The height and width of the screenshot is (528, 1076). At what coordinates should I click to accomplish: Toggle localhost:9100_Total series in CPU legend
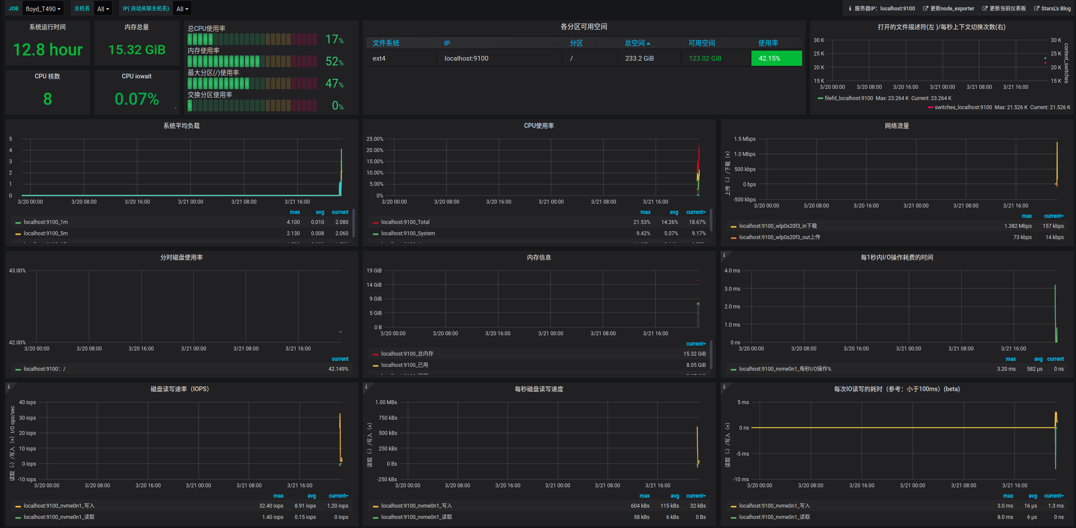tap(405, 222)
